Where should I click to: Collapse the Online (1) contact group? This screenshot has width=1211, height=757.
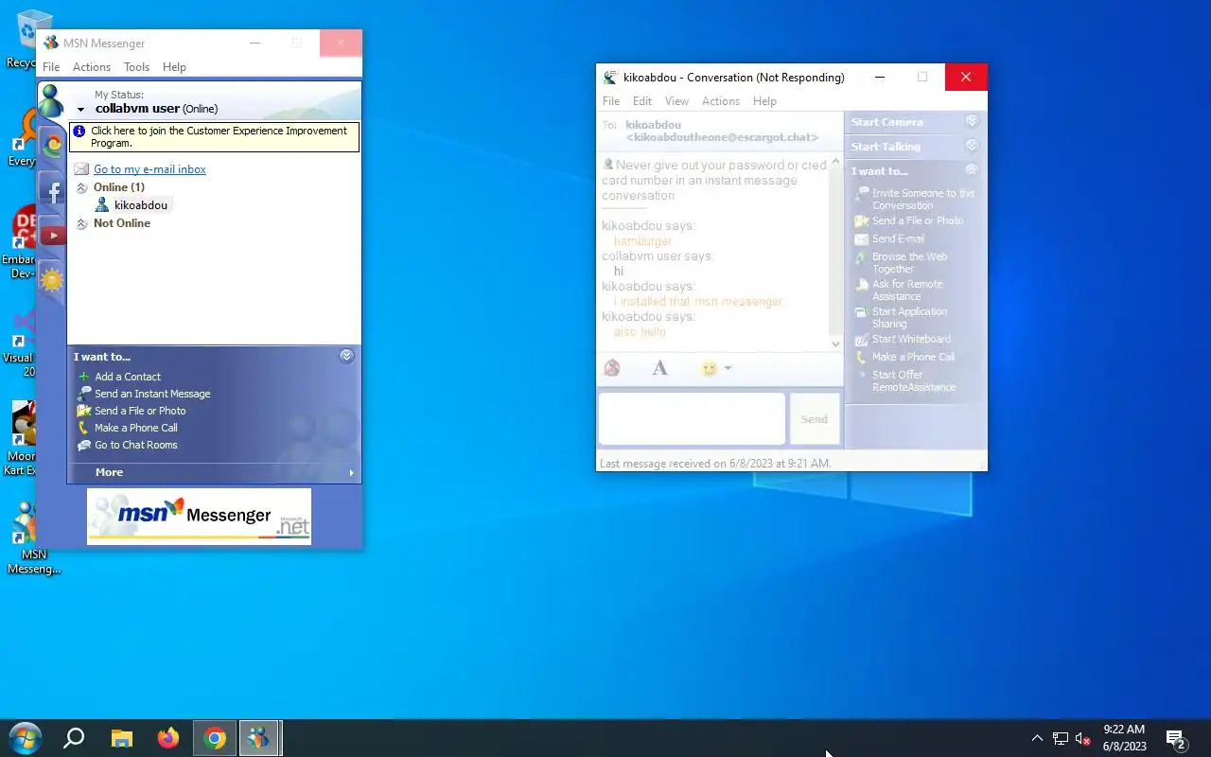point(82,187)
